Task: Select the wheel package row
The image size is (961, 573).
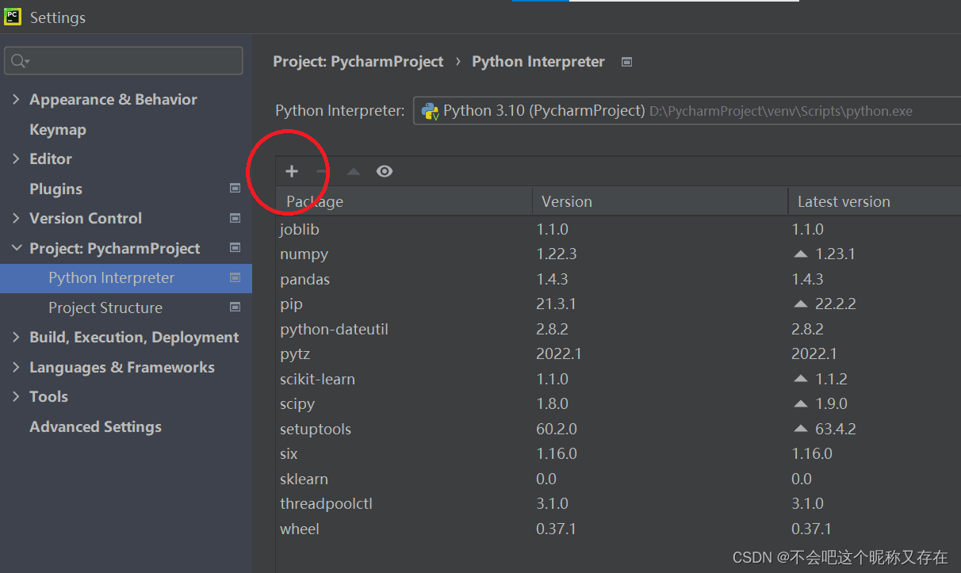Action: pyautogui.click(x=618, y=529)
